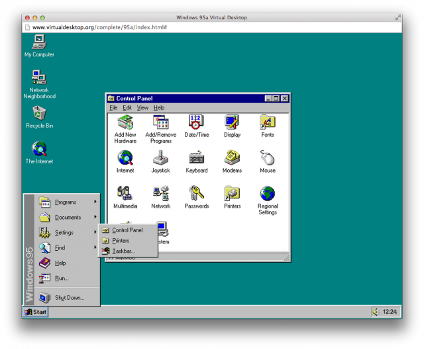Open the Joystick control panel icon
424x349 pixels.
(x=160, y=159)
